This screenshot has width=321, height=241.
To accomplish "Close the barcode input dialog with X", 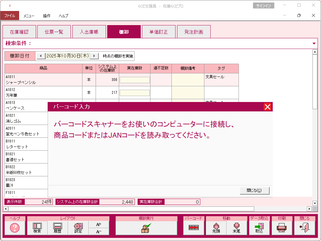I will tap(267, 107).
